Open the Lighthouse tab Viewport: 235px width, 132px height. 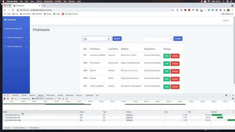point(89,95)
